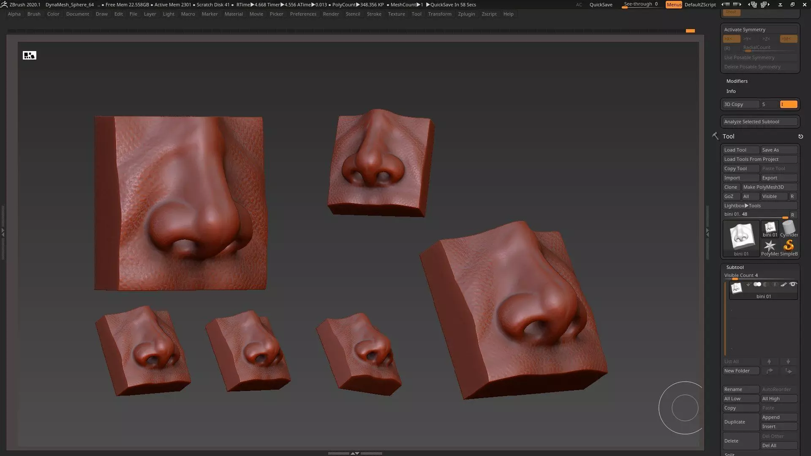Load next user interface layout icon
811x456 pixels.
[x=765, y=5]
